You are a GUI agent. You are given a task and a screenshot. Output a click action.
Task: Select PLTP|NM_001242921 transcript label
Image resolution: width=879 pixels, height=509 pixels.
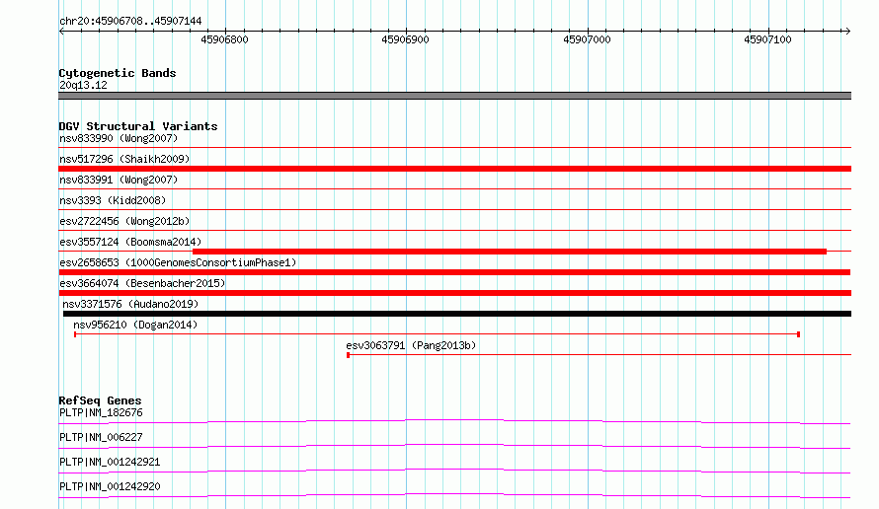click(x=110, y=462)
